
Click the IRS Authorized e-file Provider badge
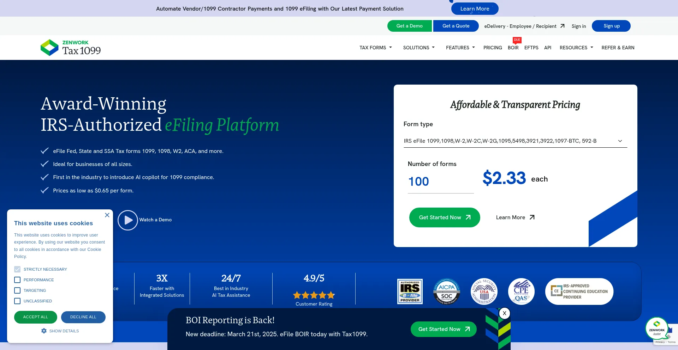point(410,291)
